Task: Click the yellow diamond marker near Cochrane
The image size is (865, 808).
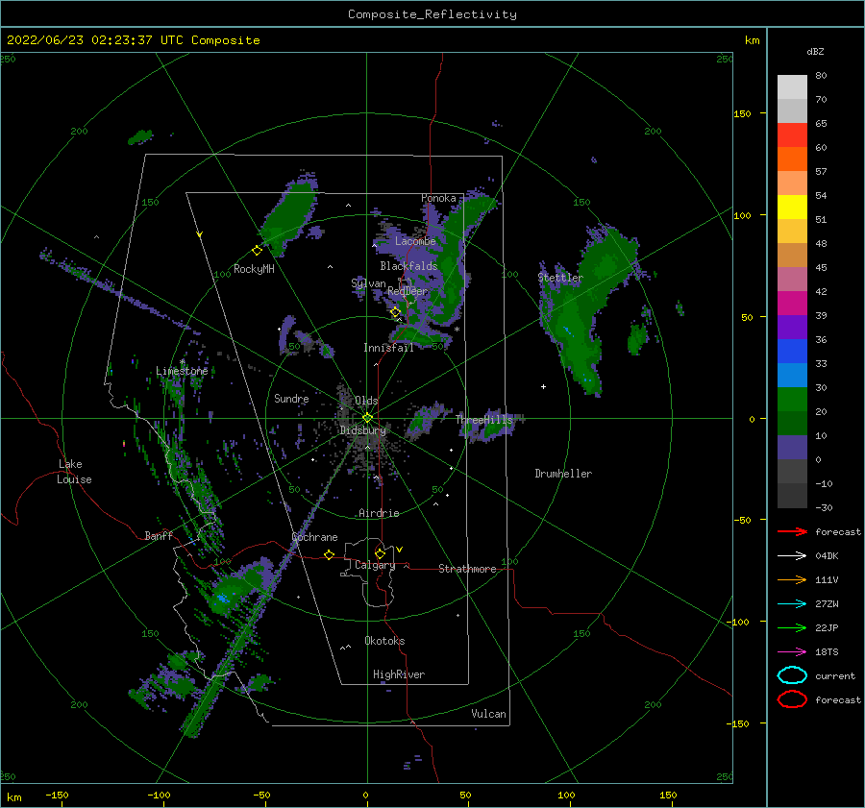Action: pos(329,554)
